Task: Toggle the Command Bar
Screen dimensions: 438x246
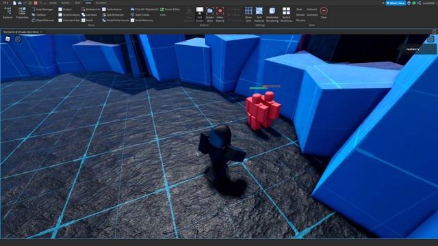Action: pos(69,20)
